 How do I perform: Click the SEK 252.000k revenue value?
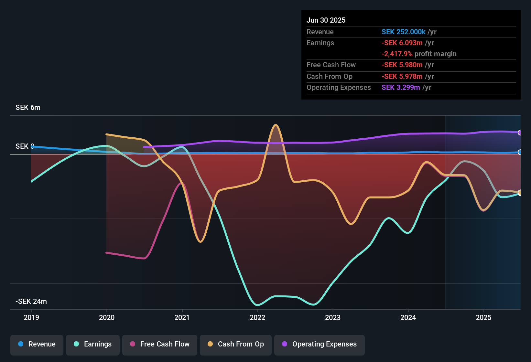point(403,32)
